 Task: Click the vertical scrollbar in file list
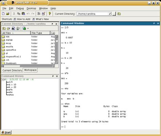[x=57, y=50]
